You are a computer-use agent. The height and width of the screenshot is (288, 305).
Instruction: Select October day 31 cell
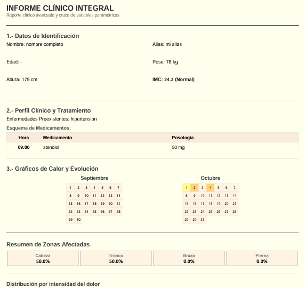click(202, 220)
